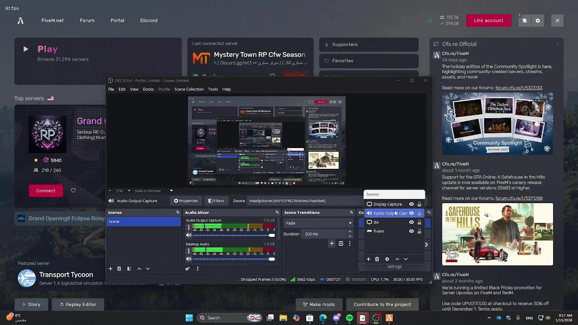Screen dimensions: 578x325
Task: Open source properties gear in Sources dock
Action: (x=387, y=259)
